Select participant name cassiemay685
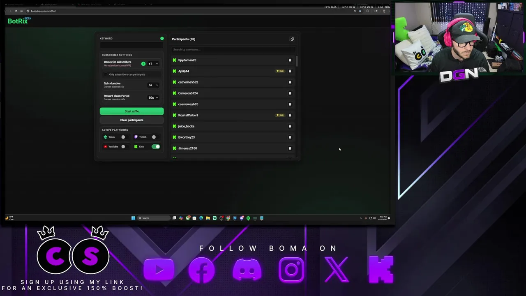Image resolution: width=526 pixels, height=296 pixels. 188,104
